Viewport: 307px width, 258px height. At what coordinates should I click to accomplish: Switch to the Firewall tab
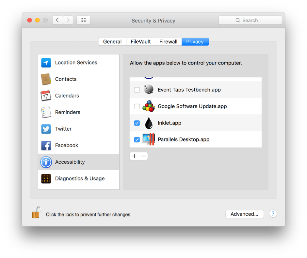169,42
